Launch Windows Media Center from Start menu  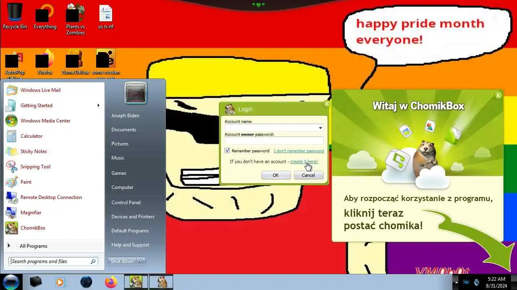54,121
